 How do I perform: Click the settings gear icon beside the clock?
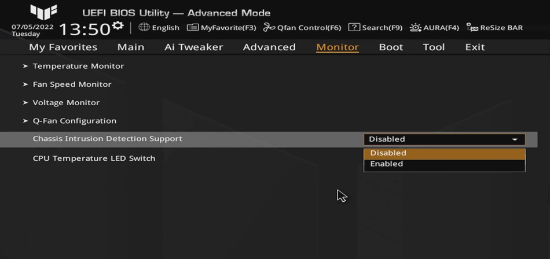pyautogui.click(x=118, y=26)
